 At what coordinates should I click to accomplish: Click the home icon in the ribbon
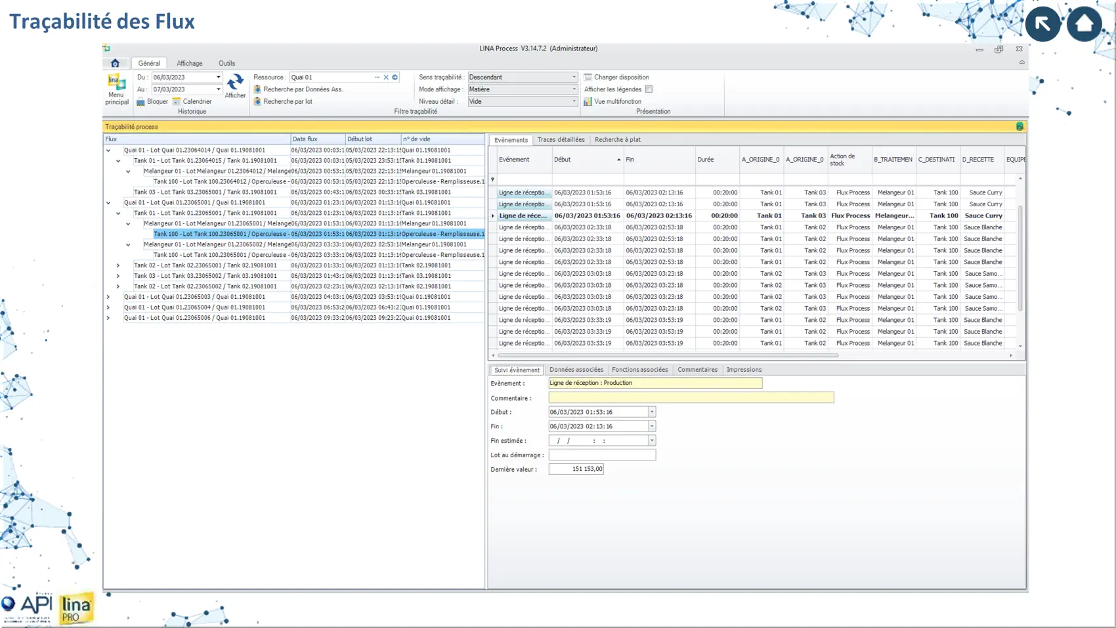click(115, 63)
